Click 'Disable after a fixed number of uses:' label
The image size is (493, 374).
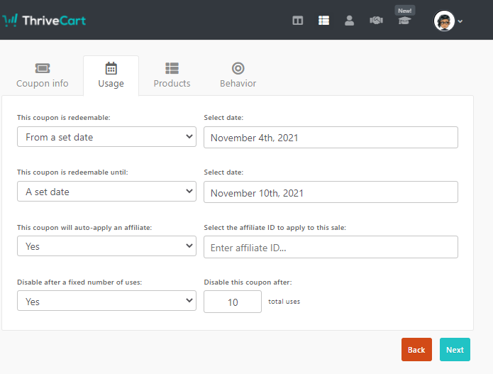point(79,282)
